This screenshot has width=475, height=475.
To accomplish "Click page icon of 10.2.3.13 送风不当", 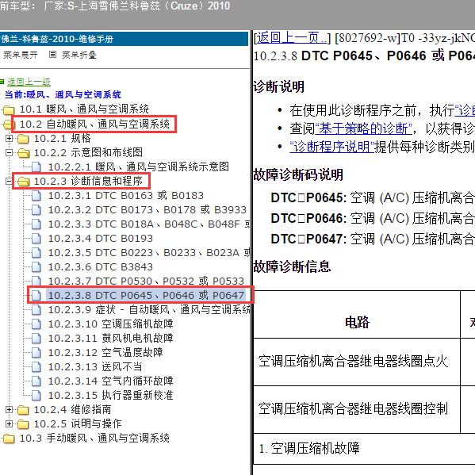I will pyautogui.click(x=36, y=367).
